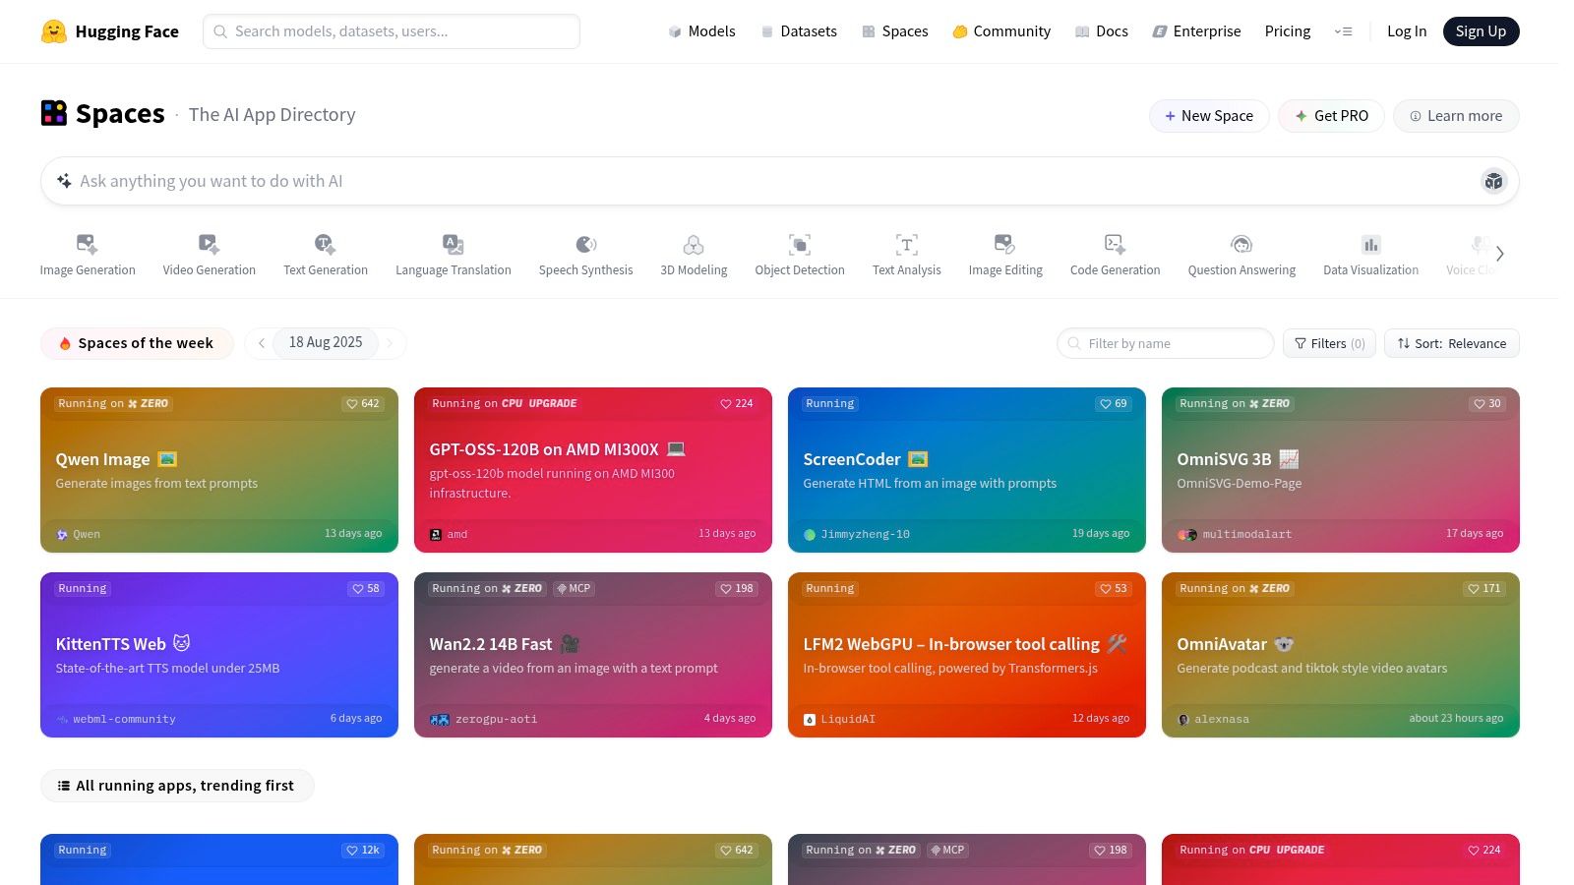
Task: Open the Sort: Relevance dropdown
Action: pos(1451,343)
